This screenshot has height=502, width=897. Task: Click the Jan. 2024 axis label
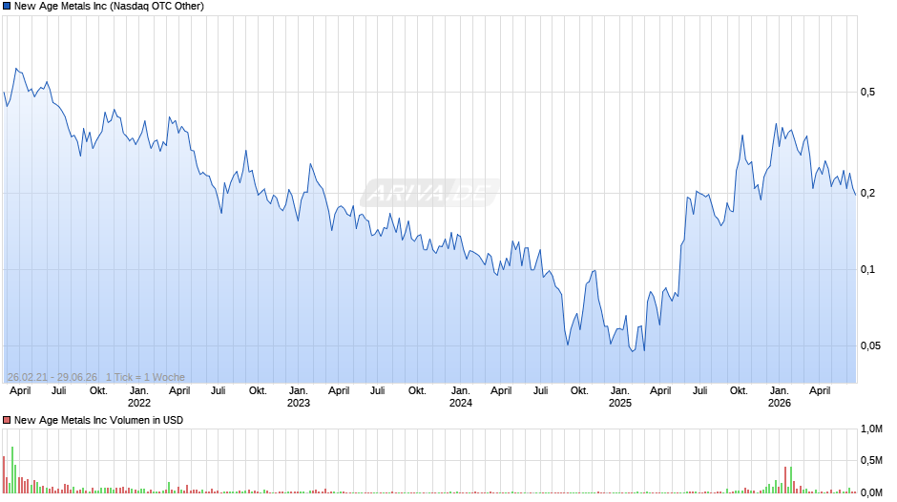click(x=461, y=397)
